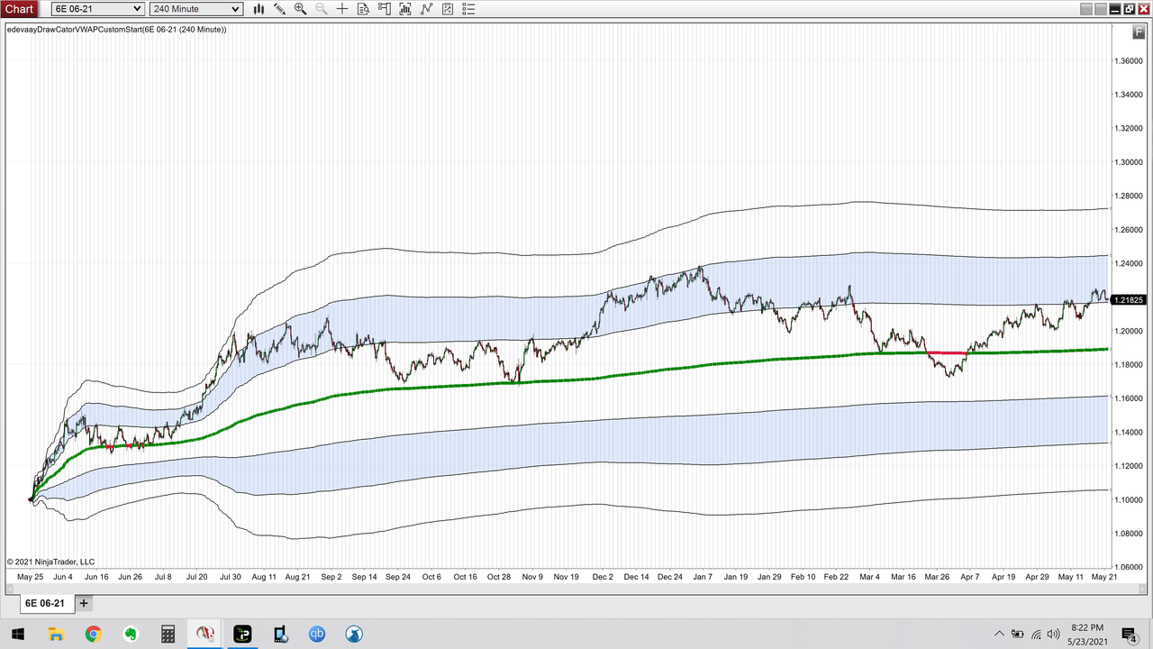
Task: Add a new chart tab with plus button
Action: [x=83, y=602]
